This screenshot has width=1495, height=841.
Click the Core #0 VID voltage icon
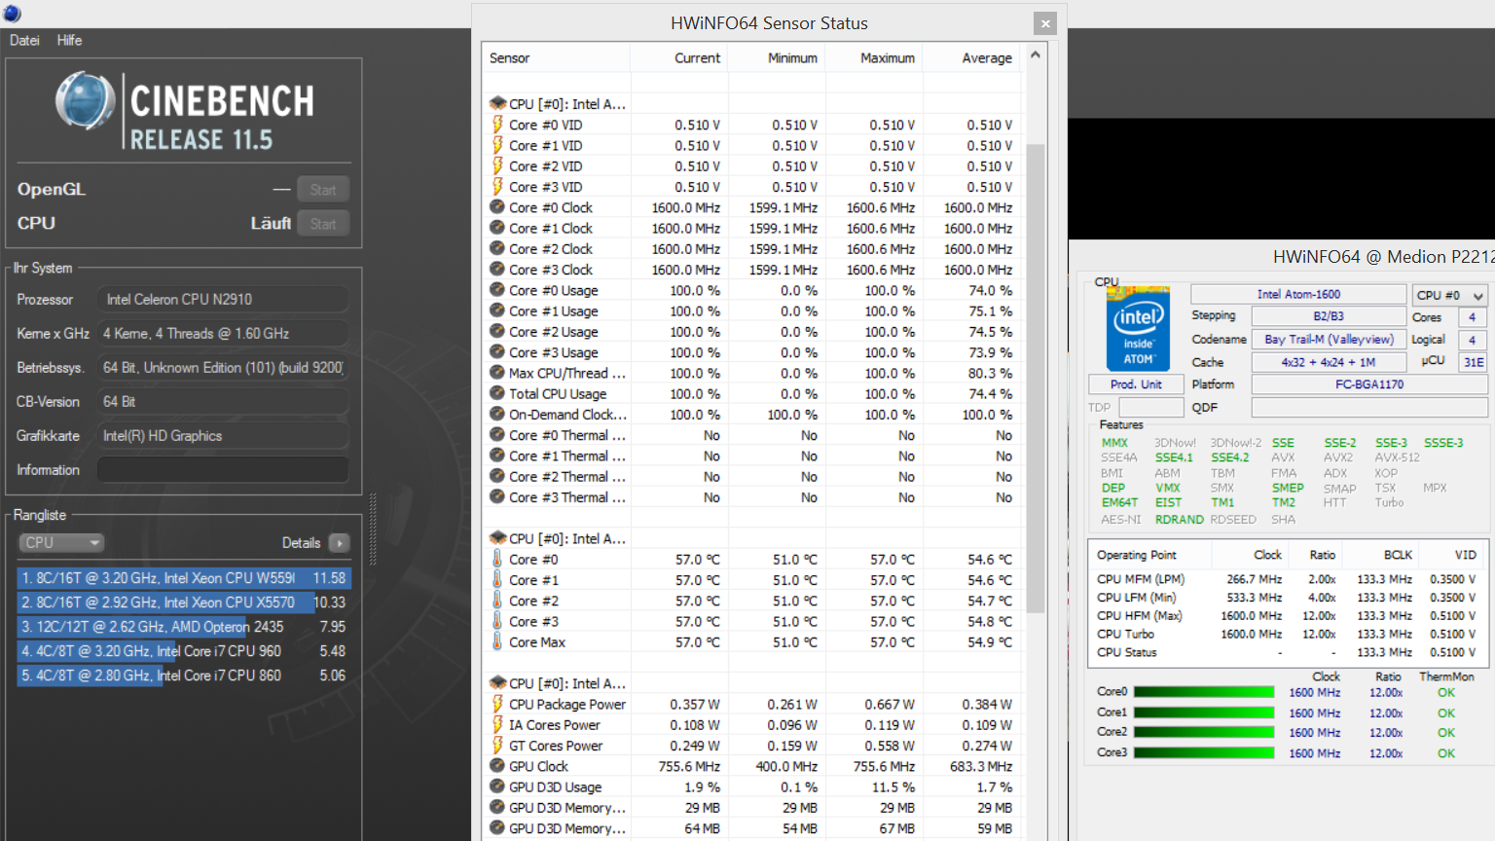[x=497, y=125]
